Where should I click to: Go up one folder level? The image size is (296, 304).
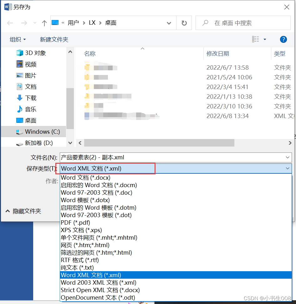[x=44, y=23]
